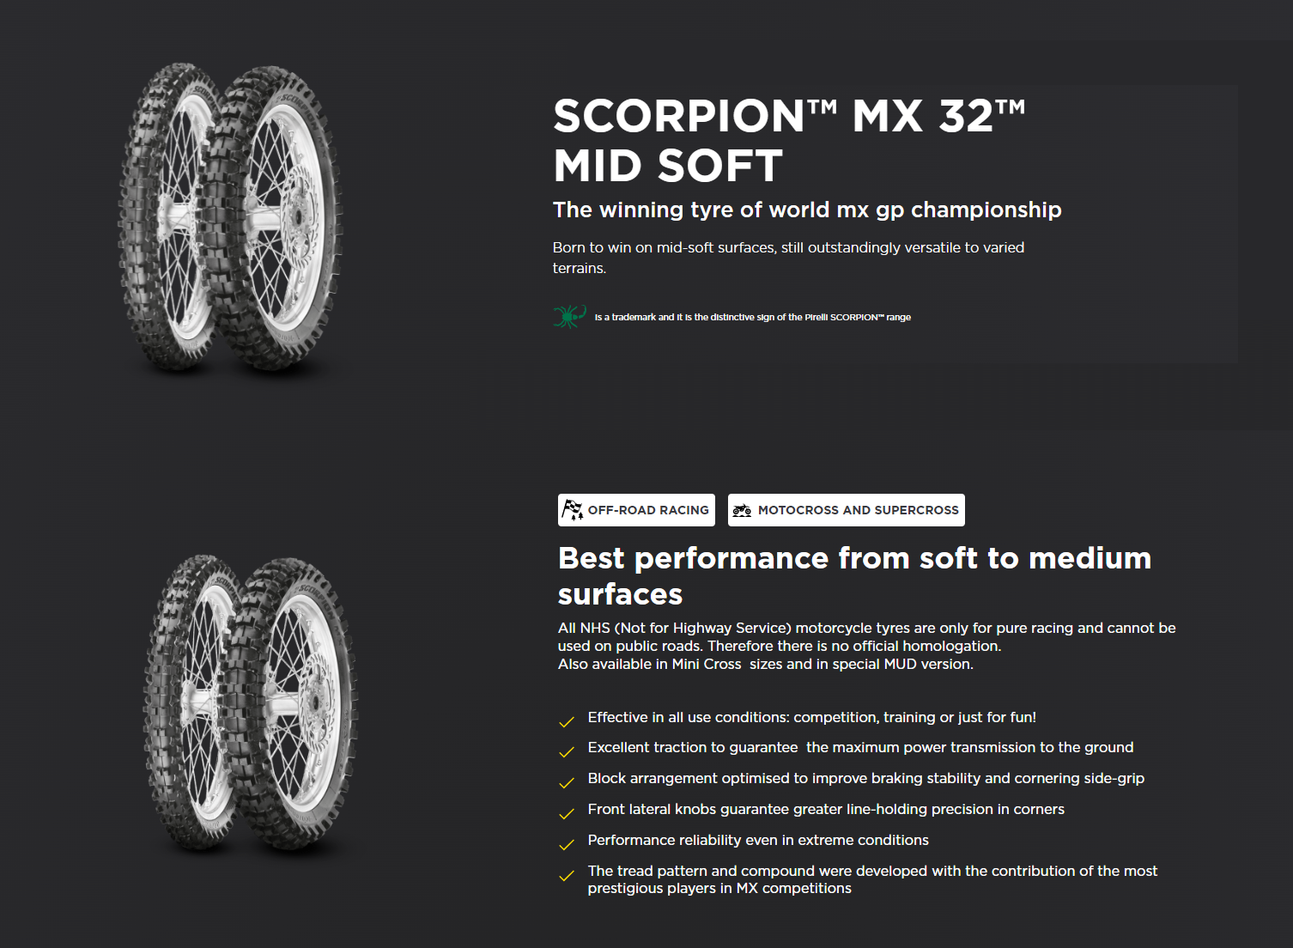Select the OFF-ROAD RACING tag
This screenshot has width=1293, height=948.
point(636,510)
